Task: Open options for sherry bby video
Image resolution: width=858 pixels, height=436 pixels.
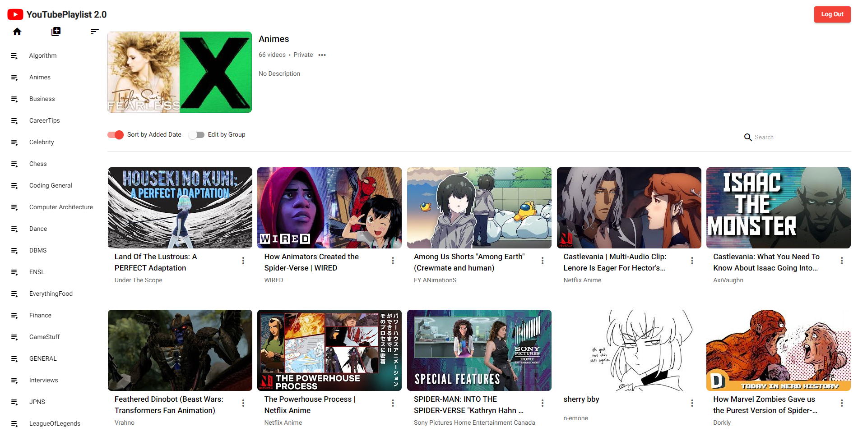Action: pos(692,403)
